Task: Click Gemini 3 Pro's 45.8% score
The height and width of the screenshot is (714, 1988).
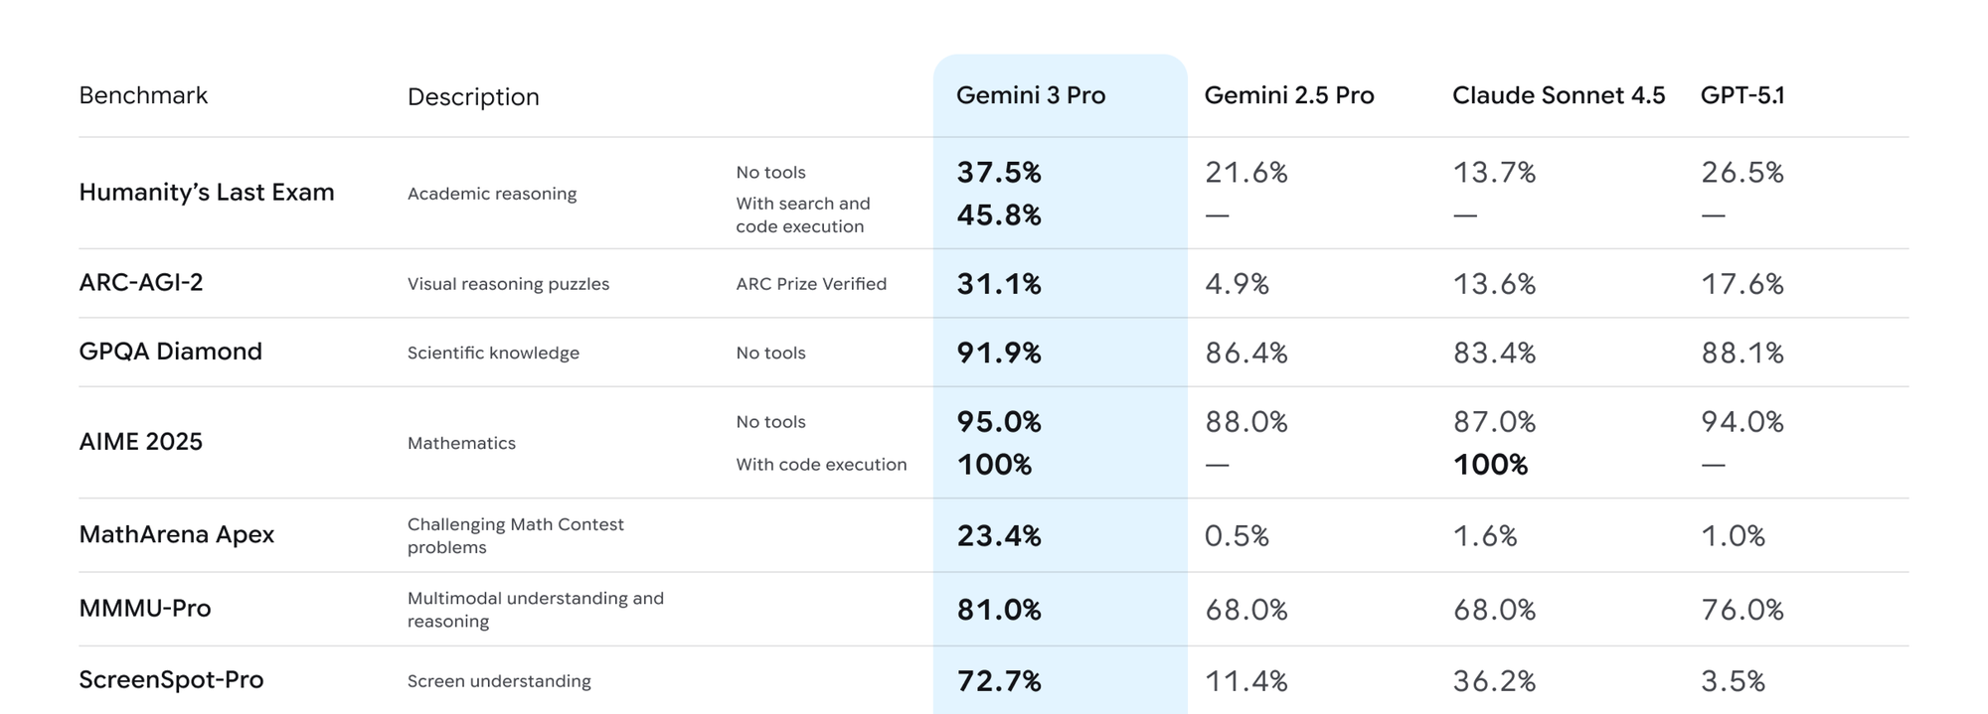Action: coord(999,215)
